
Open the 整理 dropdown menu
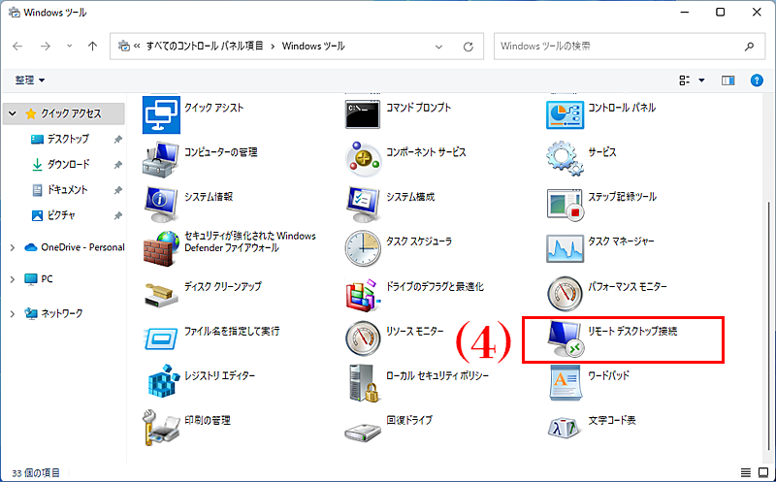[30, 80]
